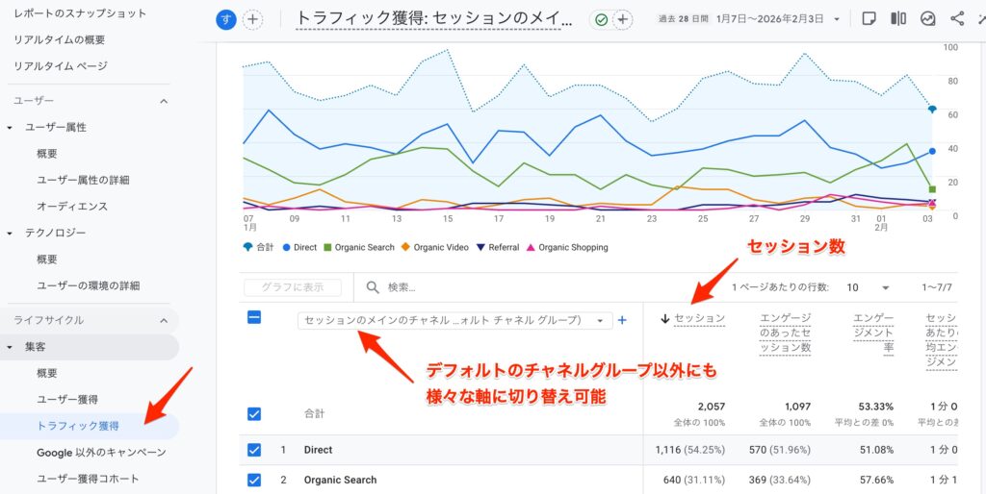Click the add comparison plus icon beside segment

(253, 19)
